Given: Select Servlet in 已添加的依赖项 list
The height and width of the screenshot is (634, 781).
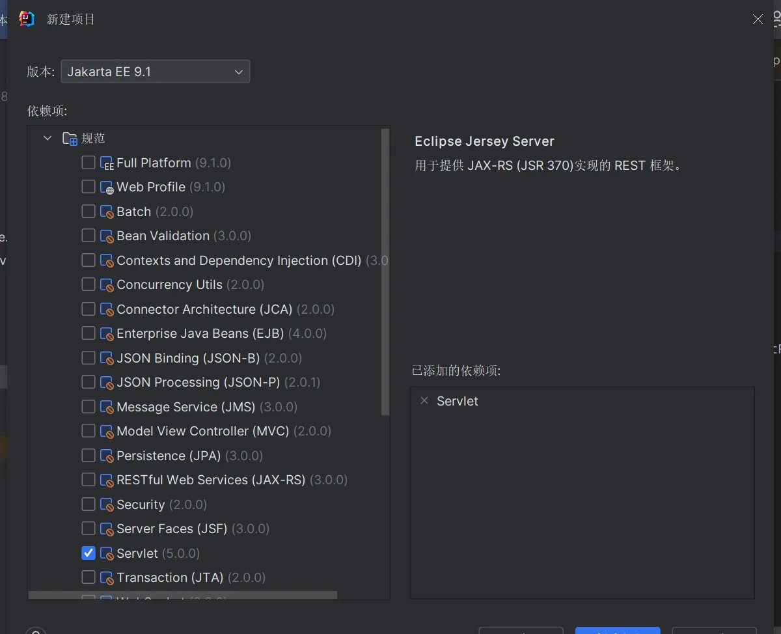Looking at the screenshot, I should point(458,401).
